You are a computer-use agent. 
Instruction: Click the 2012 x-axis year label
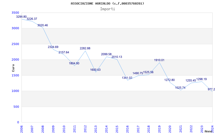pyautogui.click(x=85, y=129)
